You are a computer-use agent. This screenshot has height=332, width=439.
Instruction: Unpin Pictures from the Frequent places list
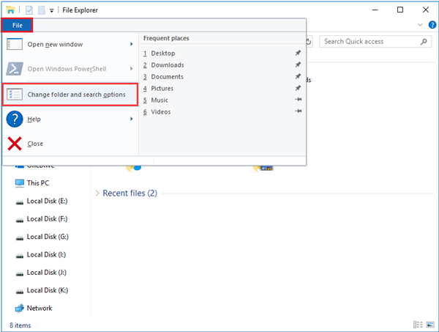(x=299, y=88)
